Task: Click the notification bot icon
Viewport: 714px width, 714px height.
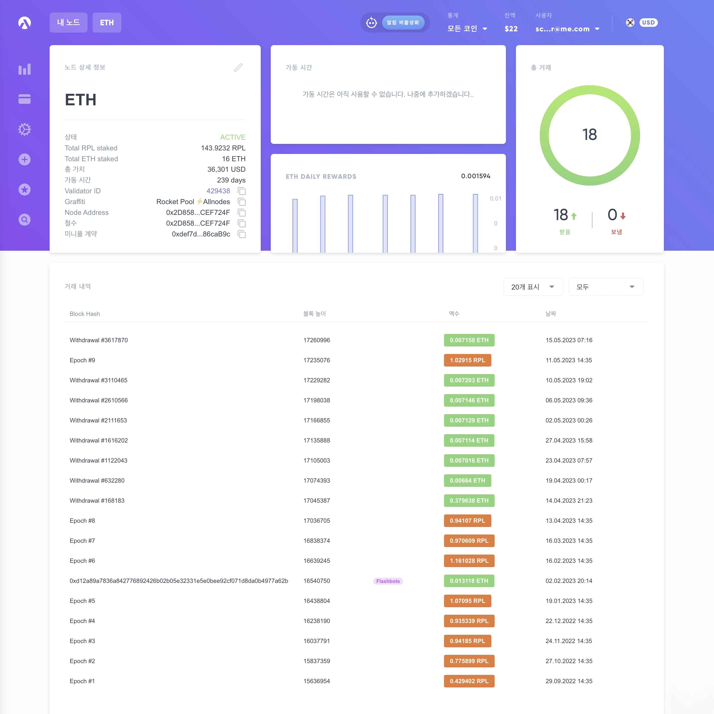Action: tap(371, 23)
